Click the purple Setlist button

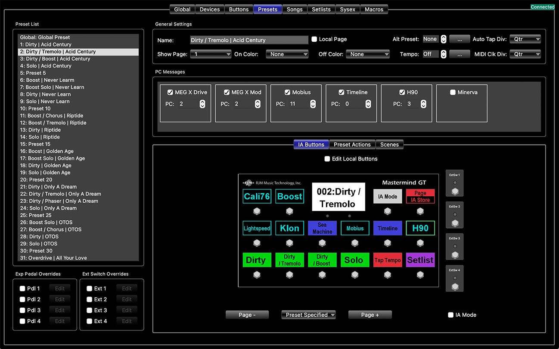[x=420, y=260]
